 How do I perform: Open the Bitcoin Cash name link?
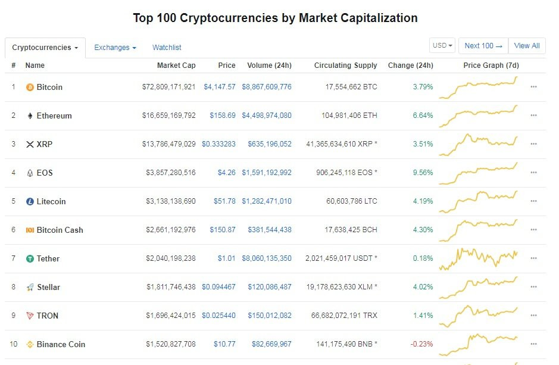60,230
